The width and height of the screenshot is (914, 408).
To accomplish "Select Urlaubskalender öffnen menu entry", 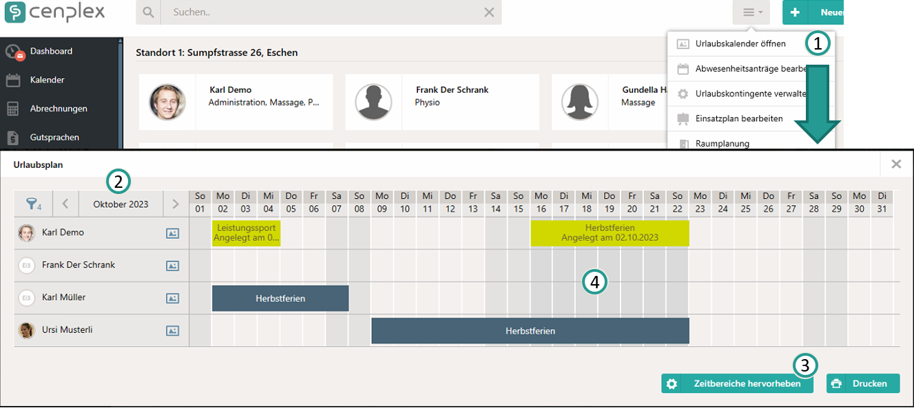I will point(740,44).
